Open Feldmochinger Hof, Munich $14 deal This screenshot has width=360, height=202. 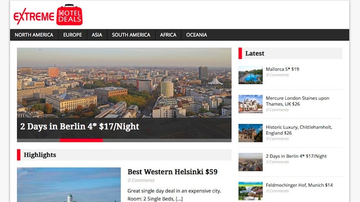click(299, 185)
